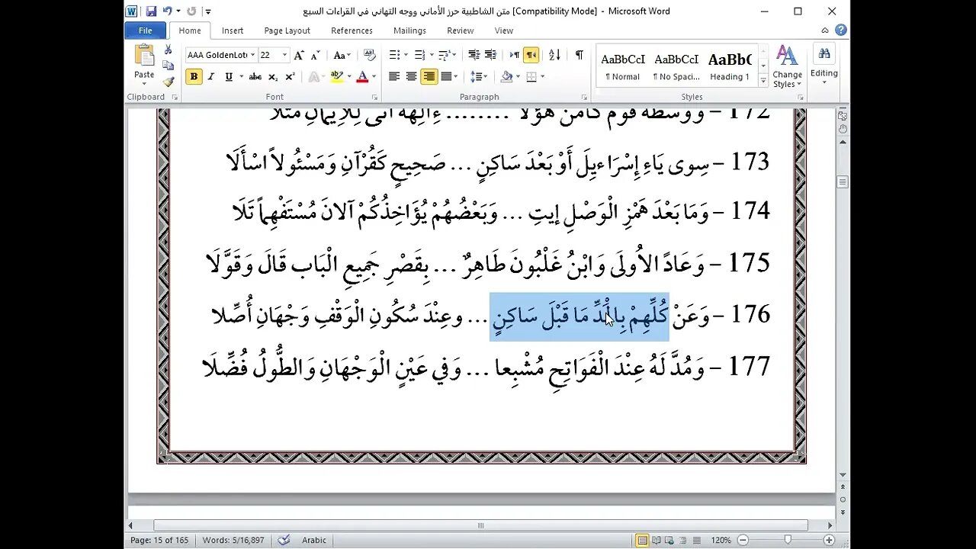Viewport: 976px width, 549px height.
Task: Open the Editing find group
Action: tap(823, 64)
